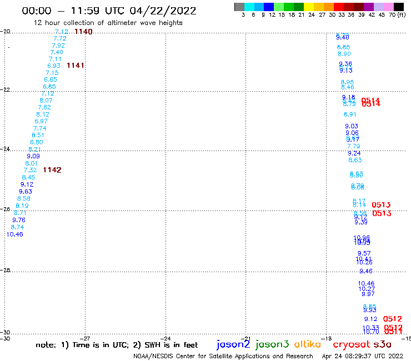Select the wave height value 8.95
411x361 pixels.
click(x=347, y=82)
